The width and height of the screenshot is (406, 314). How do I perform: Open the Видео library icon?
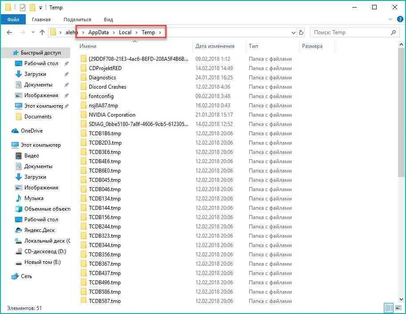coord(19,156)
